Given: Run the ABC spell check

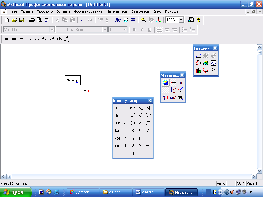Looking at the screenshot, I should click(x=47, y=20).
